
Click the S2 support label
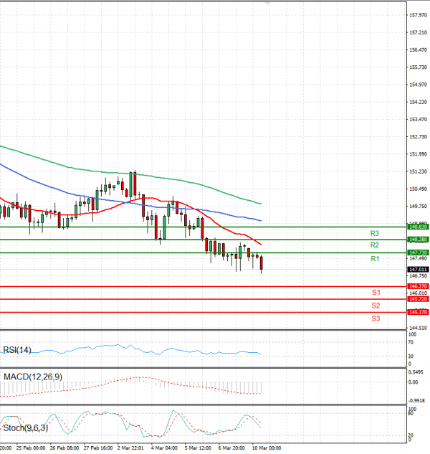point(376,306)
